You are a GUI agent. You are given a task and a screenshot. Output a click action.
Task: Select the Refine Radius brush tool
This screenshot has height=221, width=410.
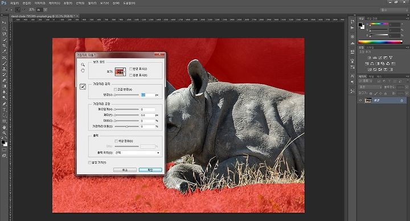click(83, 86)
